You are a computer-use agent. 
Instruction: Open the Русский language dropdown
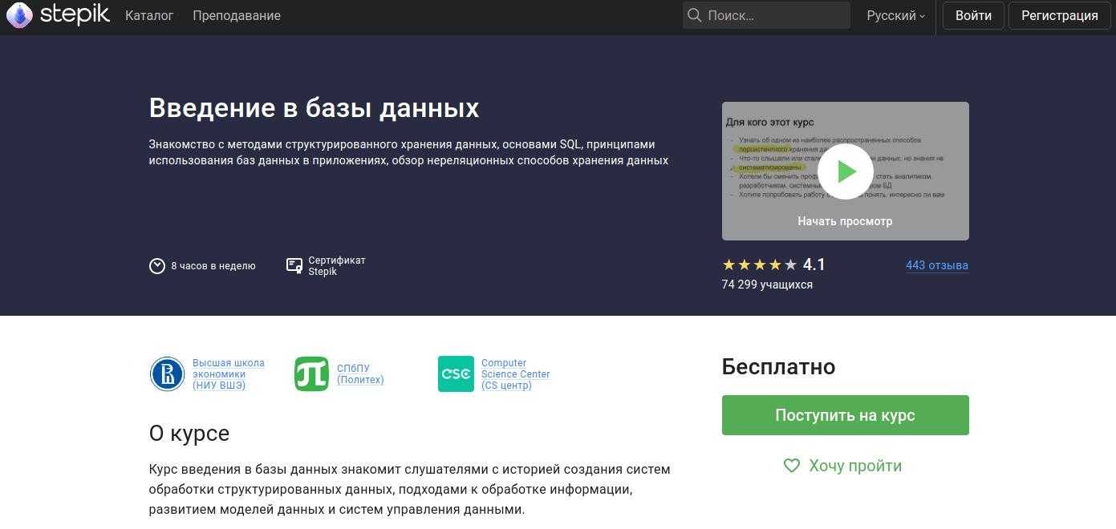click(895, 16)
